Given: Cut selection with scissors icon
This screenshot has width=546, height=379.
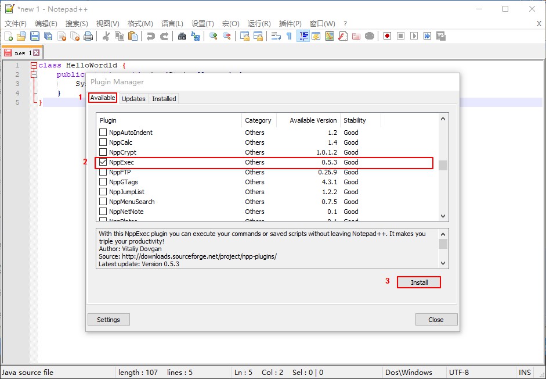Looking at the screenshot, I should click(106, 36).
